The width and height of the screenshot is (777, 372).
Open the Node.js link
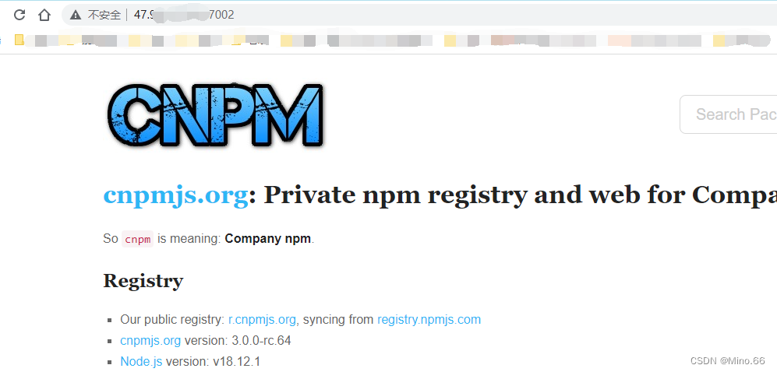pos(141,362)
